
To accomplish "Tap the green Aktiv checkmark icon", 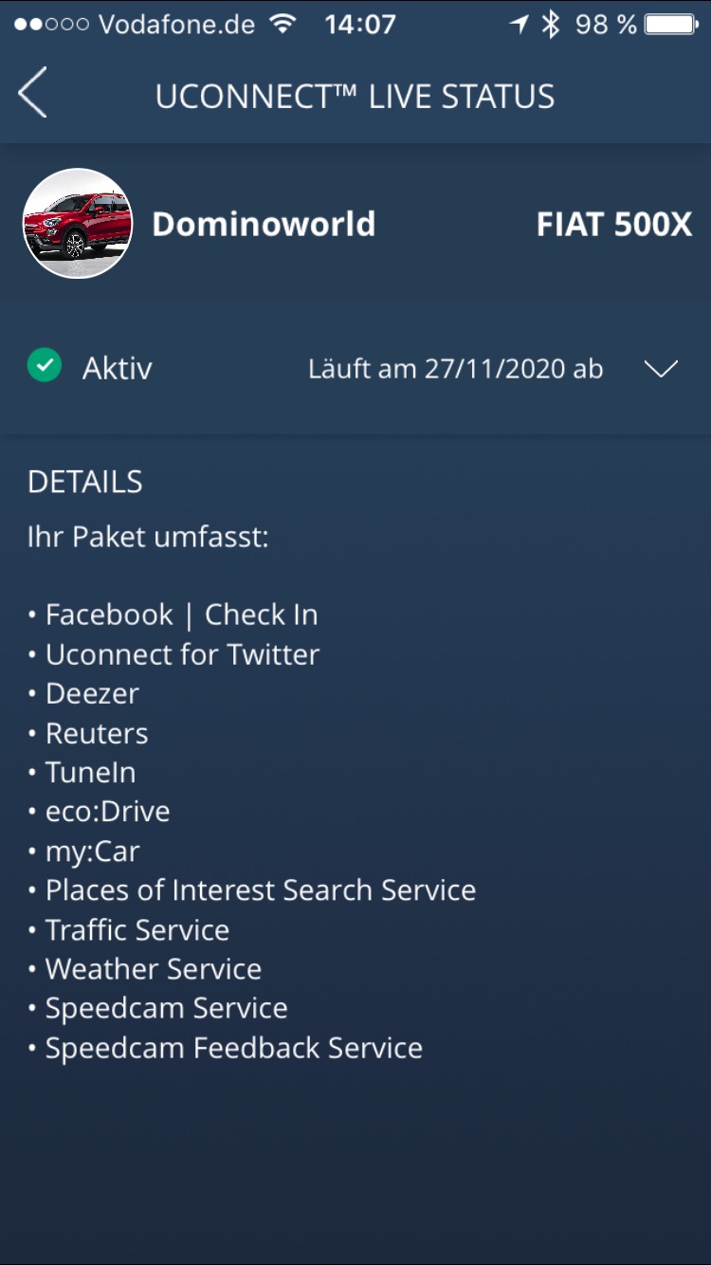I will click(x=45, y=366).
